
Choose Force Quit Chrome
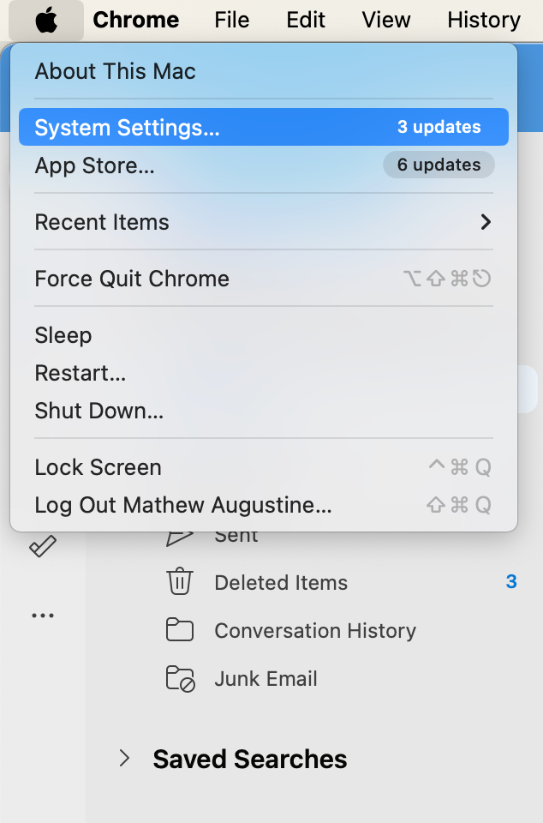coord(132,279)
